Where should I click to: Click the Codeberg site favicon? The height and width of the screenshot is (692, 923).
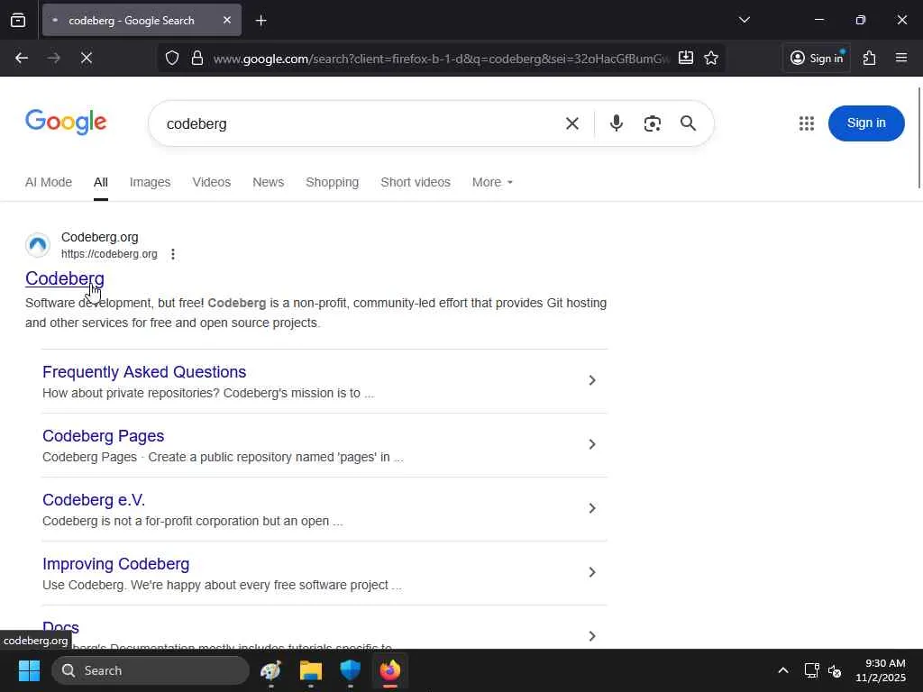pyautogui.click(x=38, y=245)
